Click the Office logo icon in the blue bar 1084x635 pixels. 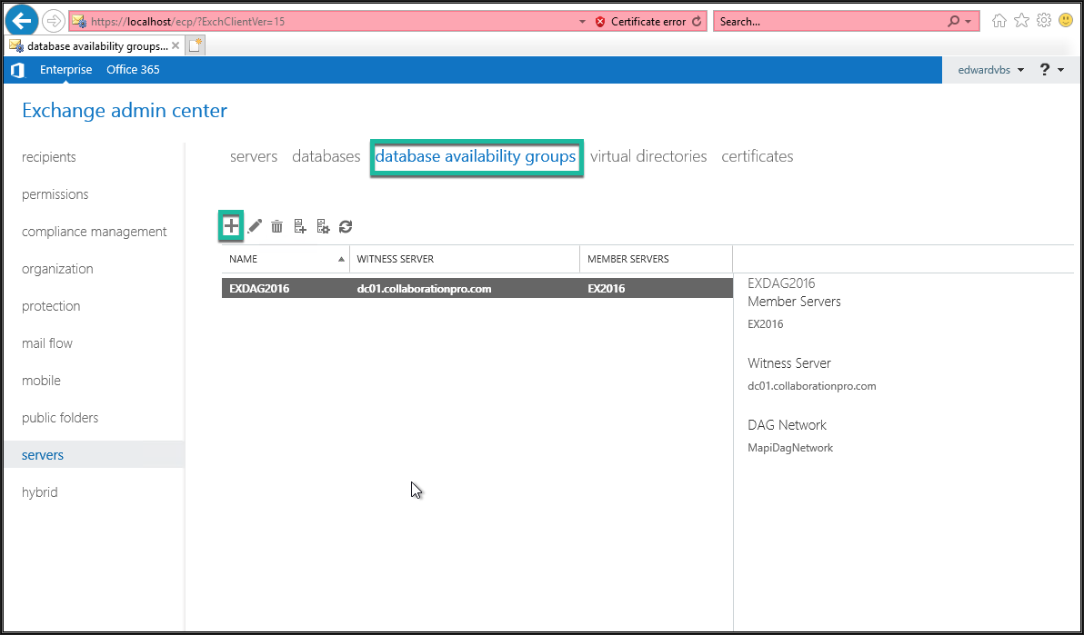pyautogui.click(x=18, y=70)
